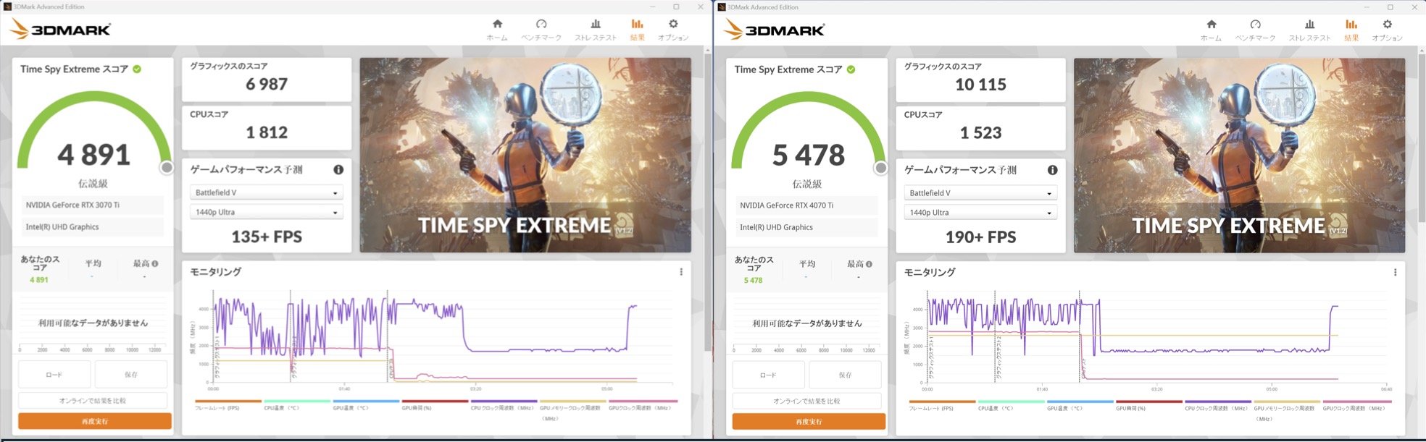The image size is (1426, 442).
Task: Click the green validation checkmark beside score 4 891
Action: pos(137,69)
